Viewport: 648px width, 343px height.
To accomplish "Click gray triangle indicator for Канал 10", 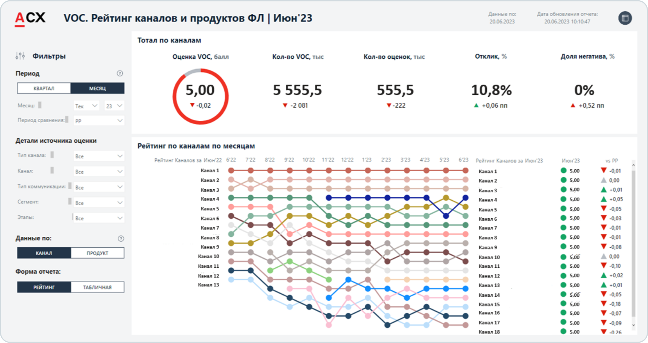I will pyautogui.click(x=604, y=256).
